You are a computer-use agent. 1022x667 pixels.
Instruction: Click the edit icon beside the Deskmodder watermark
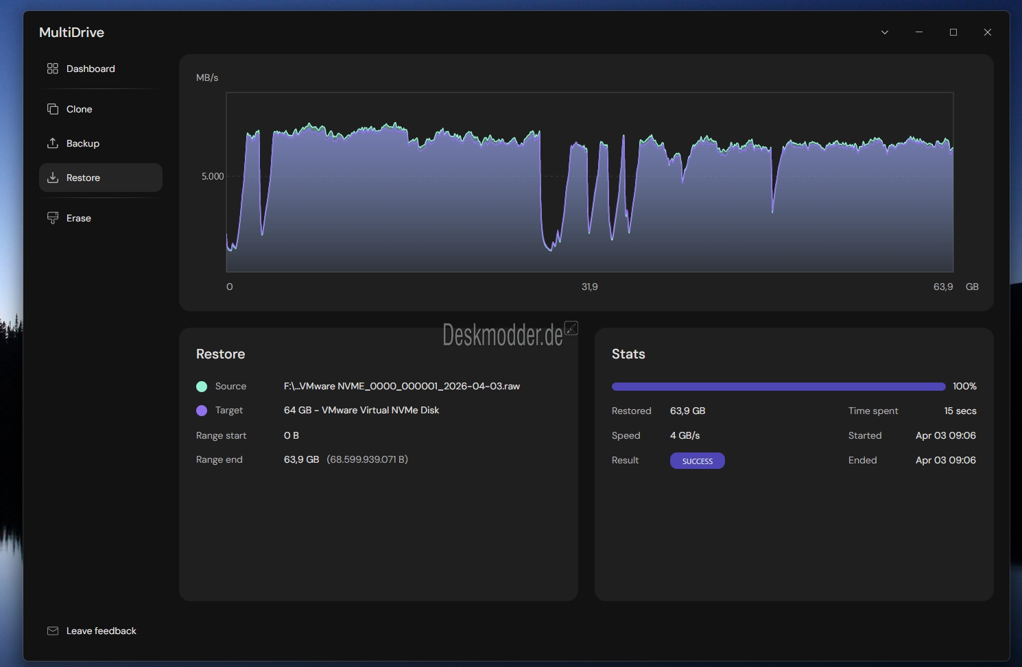coord(571,328)
